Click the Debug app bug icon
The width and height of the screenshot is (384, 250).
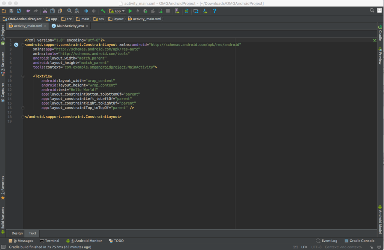[145, 11]
